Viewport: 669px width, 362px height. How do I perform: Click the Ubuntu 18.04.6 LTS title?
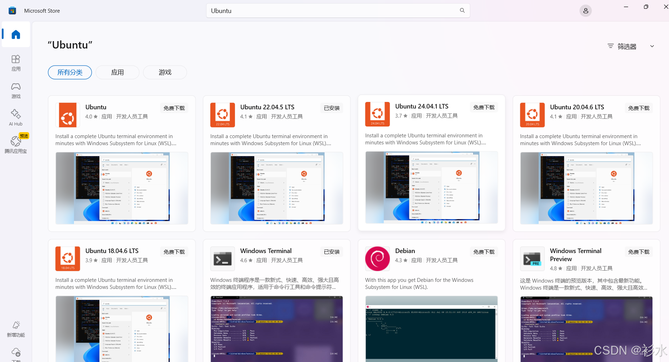click(x=112, y=251)
